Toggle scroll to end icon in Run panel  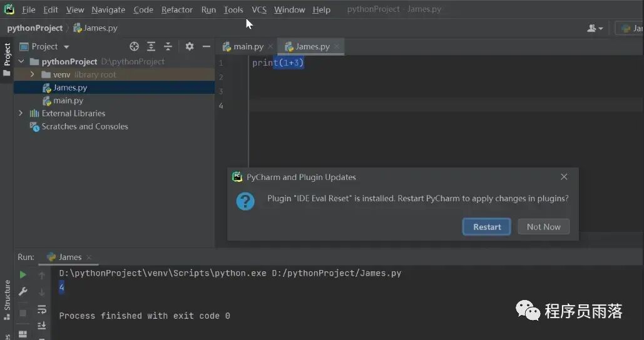click(x=41, y=326)
